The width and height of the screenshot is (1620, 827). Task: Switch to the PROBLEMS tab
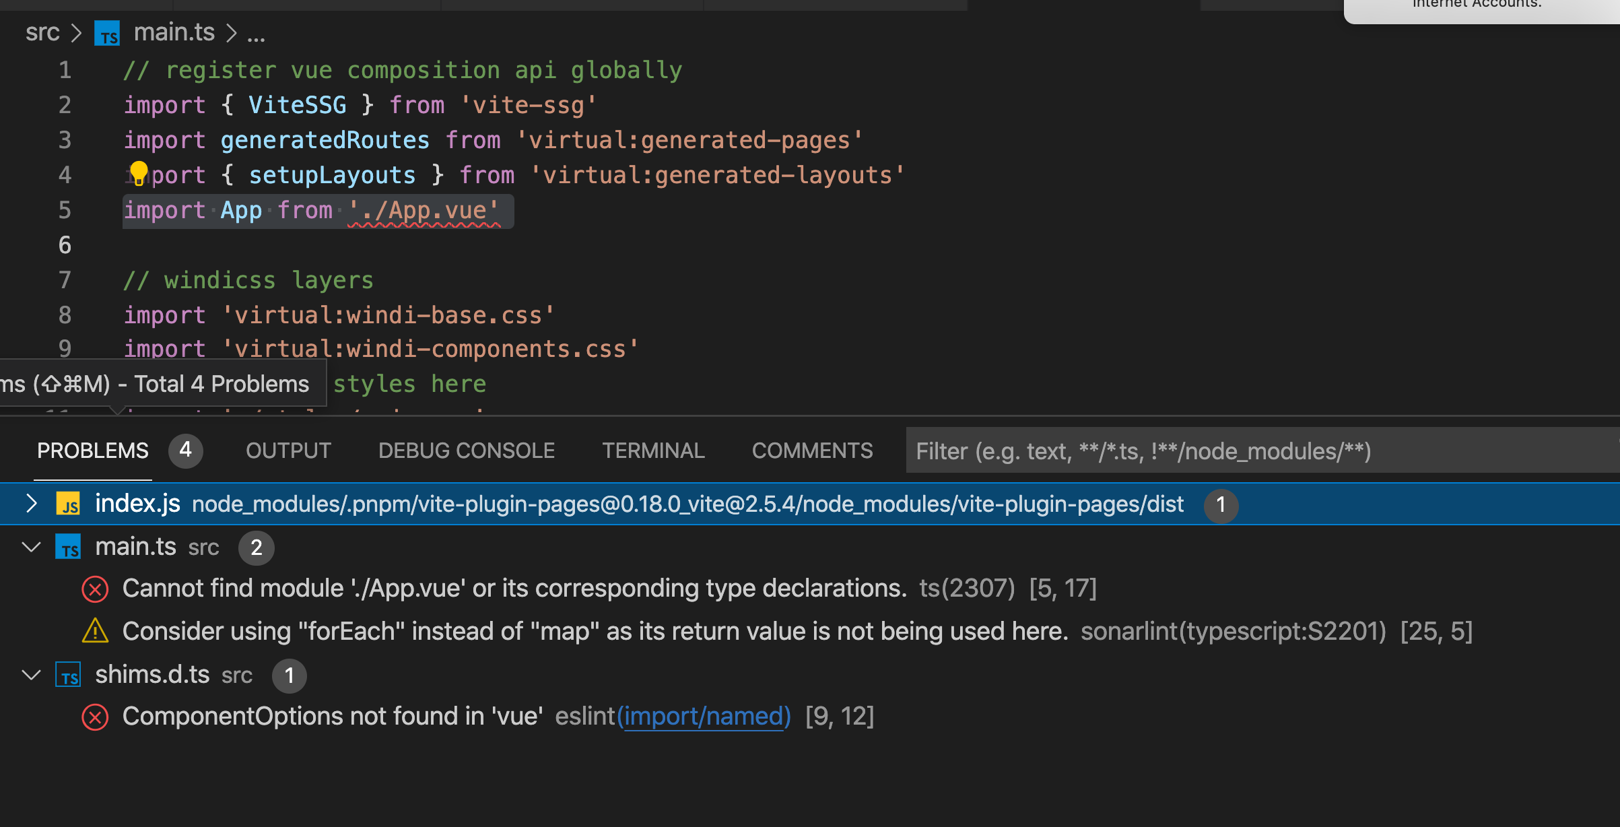pos(93,451)
